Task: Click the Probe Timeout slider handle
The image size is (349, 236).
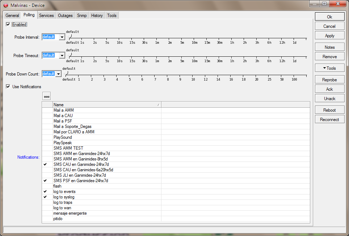Action: tap(70, 55)
